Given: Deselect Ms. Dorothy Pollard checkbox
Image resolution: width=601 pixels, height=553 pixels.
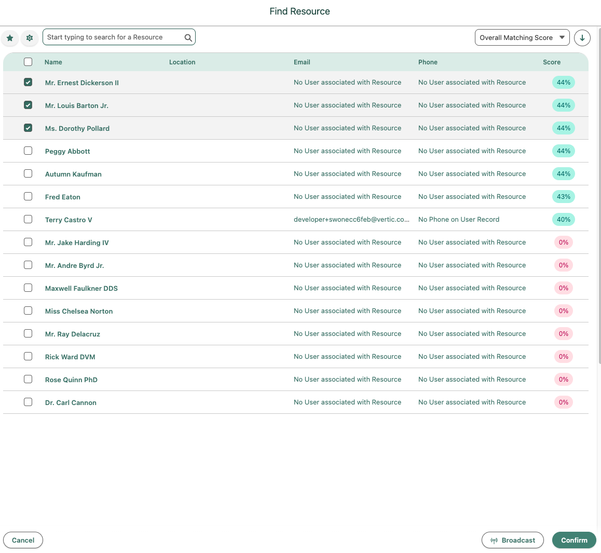Looking at the screenshot, I should (x=28, y=128).
